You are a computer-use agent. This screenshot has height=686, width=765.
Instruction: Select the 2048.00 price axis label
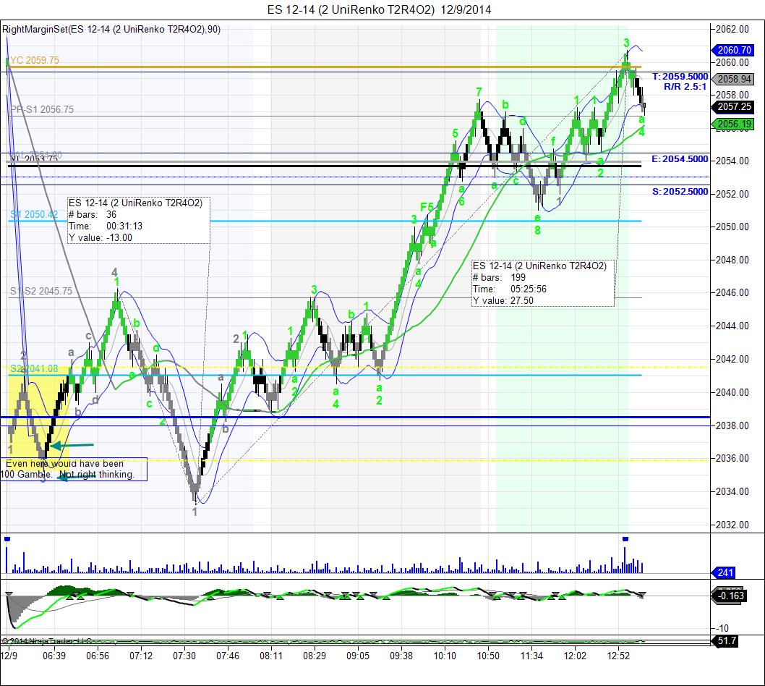(732, 260)
